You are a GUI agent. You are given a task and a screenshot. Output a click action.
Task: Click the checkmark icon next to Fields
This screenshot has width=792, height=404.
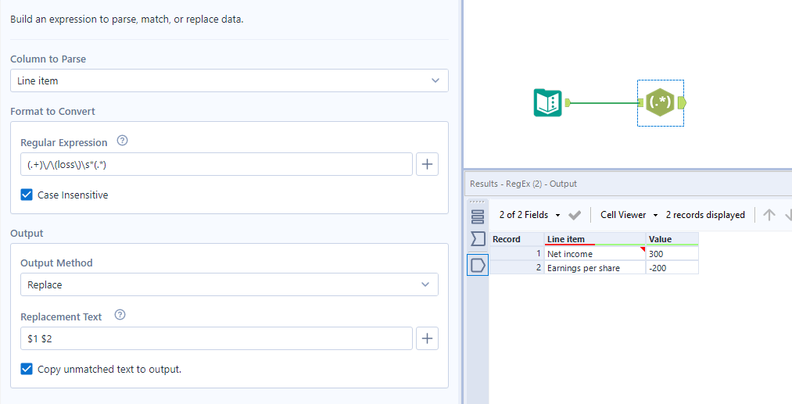tap(575, 215)
